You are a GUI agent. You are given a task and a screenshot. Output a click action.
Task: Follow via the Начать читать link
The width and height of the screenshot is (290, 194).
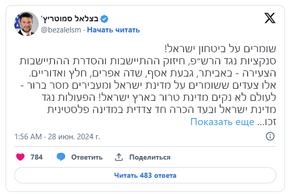[113, 30]
